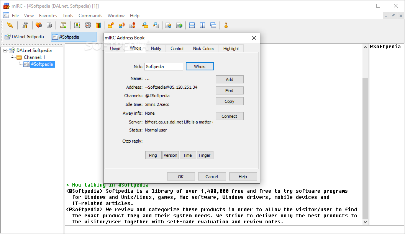The width and height of the screenshot is (405, 234).
Task: Open the Channels List toolbar icon
Action: click(49, 25)
